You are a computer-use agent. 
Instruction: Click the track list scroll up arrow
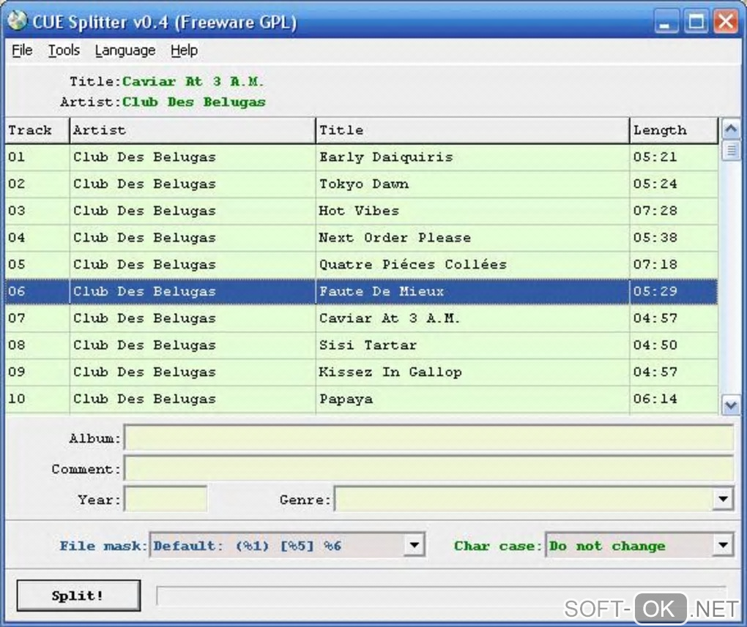731,129
